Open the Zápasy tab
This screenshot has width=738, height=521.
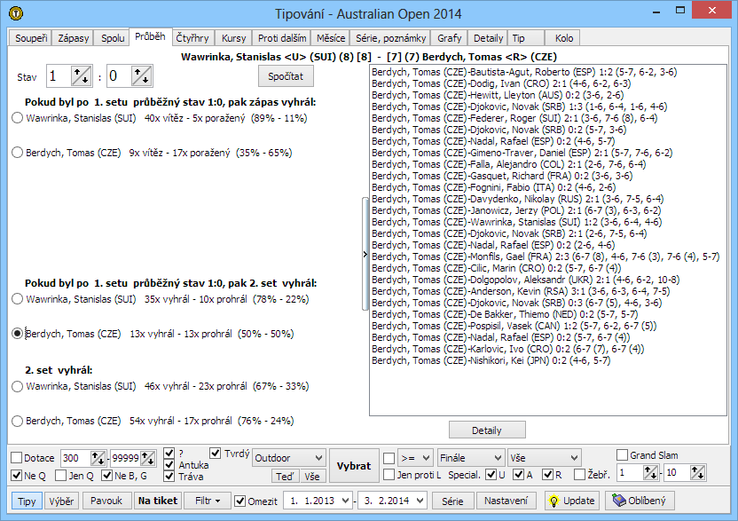(x=74, y=38)
